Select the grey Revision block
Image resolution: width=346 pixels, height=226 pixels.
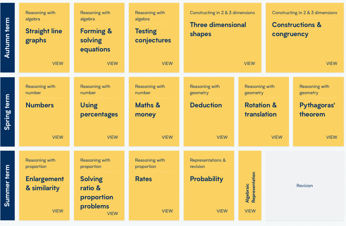pos(305,185)
